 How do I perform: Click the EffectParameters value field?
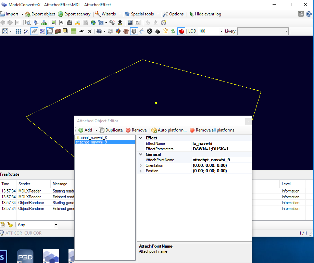tap(222, 149)
